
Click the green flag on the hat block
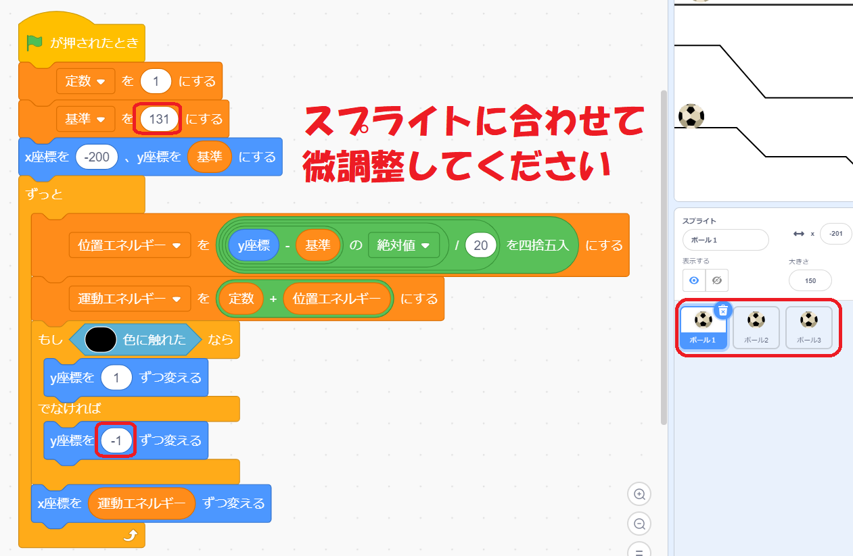point(34,43)
